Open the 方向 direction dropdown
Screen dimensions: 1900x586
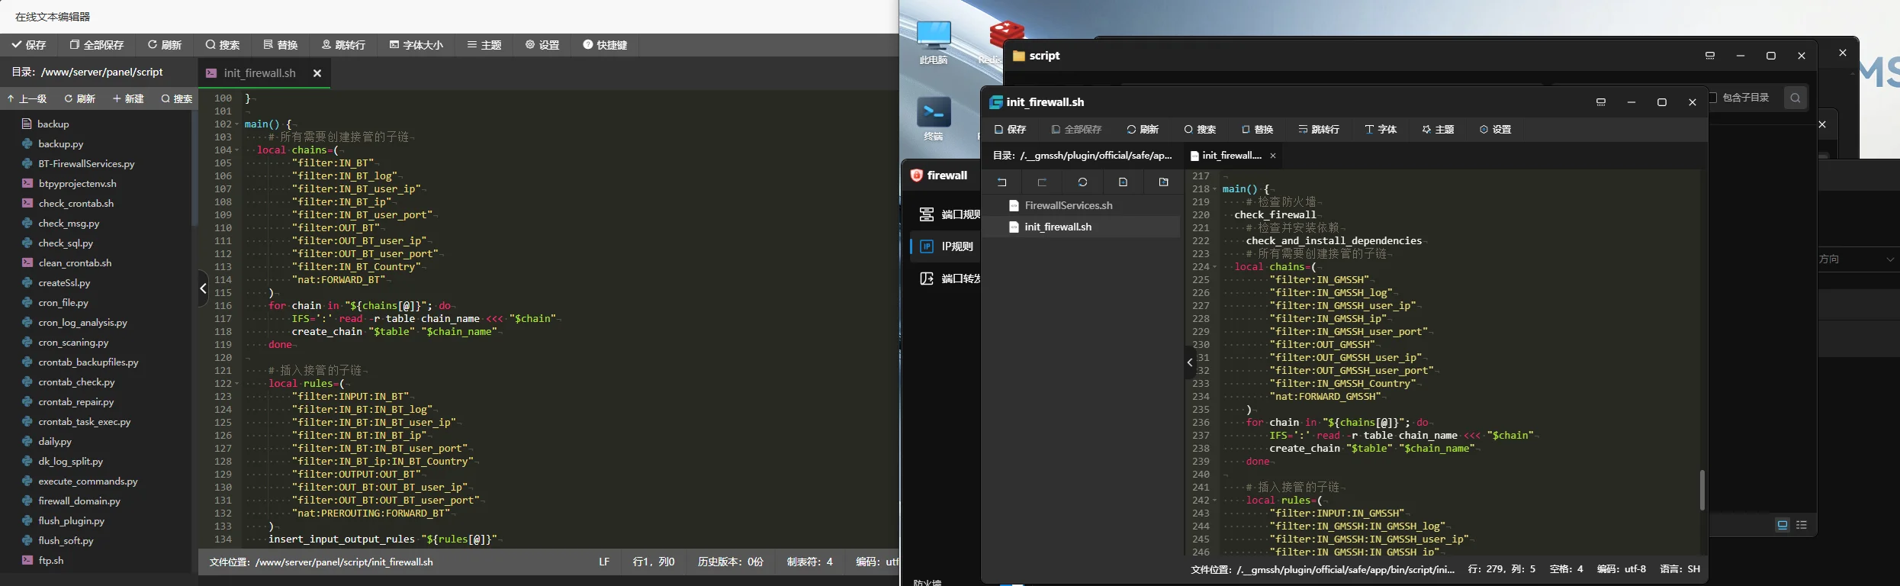pos(1857,259)
